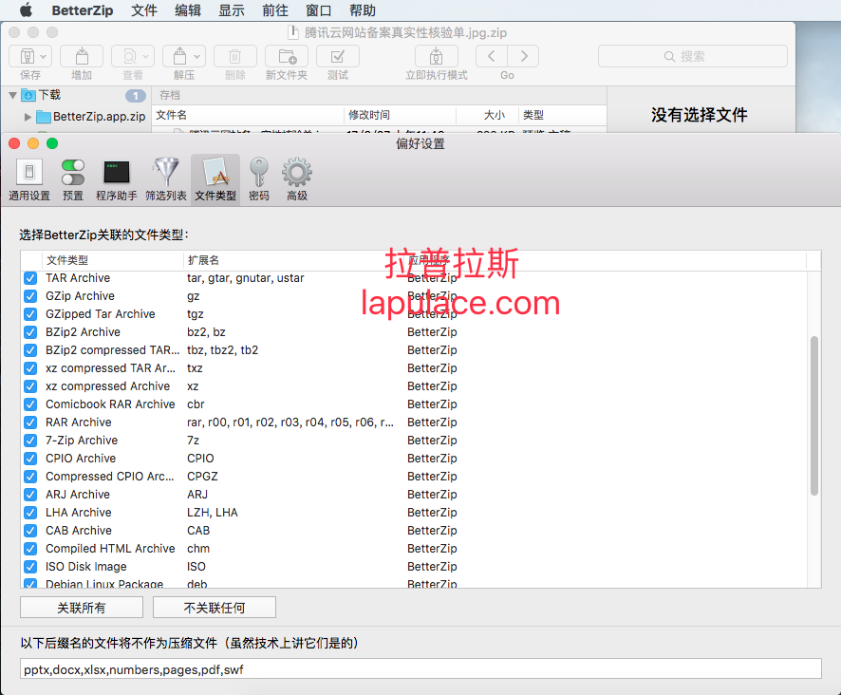Disable the ISO Disk Image association
This screenshot has height=695, width=841.
click(x=30, y=567)
